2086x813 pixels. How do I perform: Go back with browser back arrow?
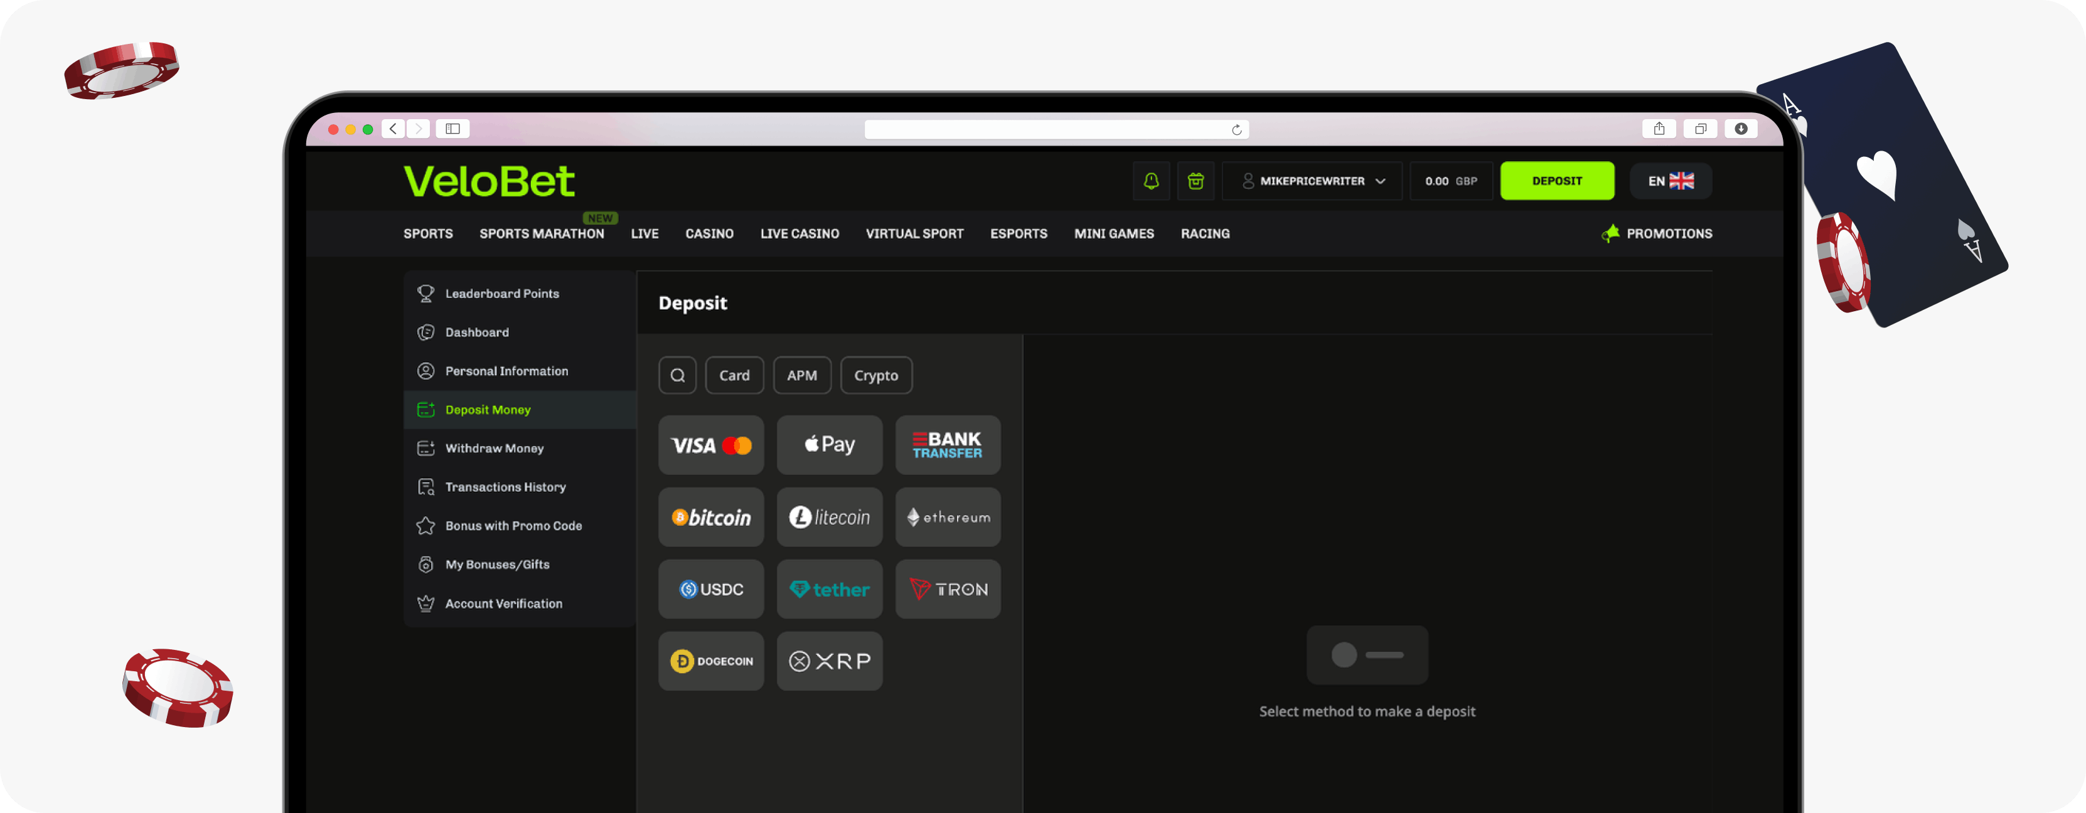pyautogui.click(x=393, y=129)
